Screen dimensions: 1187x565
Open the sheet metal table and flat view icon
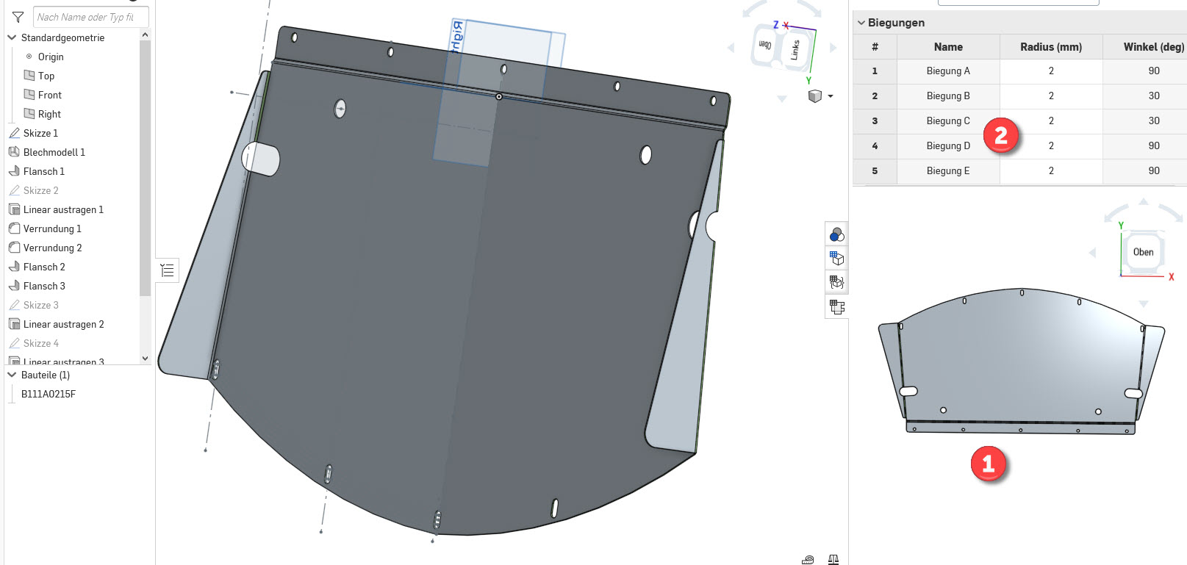click(836, 306)
